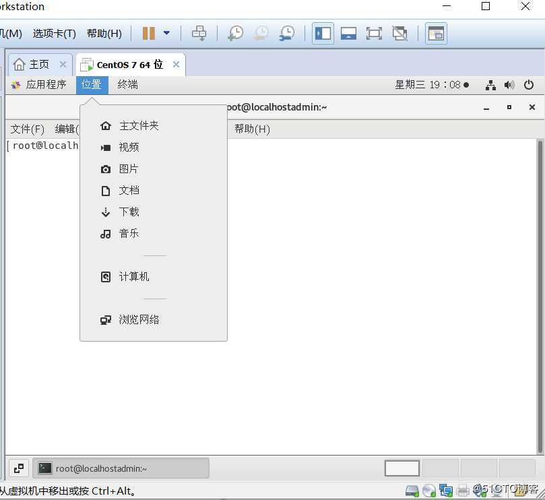Open the terminal 文件(F) menu
This screenshot has height=500, width=545.
28,129
